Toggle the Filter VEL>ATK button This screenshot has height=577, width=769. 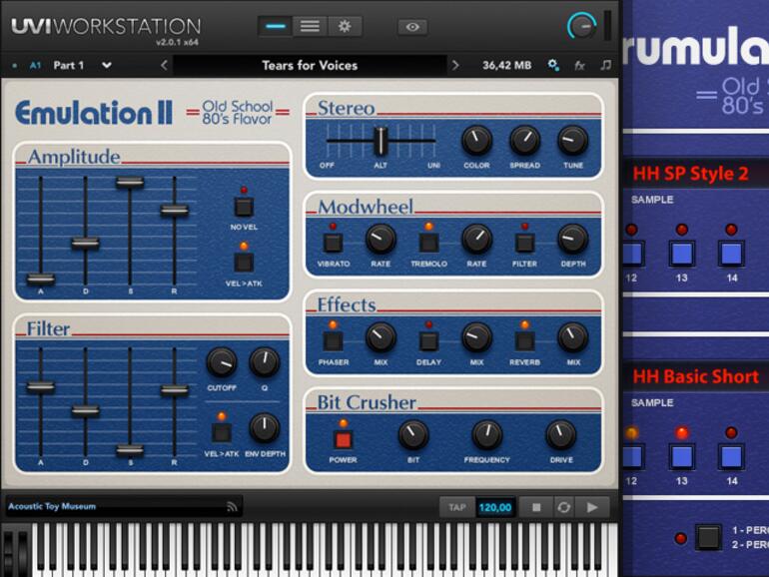click(x=221, y=432)
